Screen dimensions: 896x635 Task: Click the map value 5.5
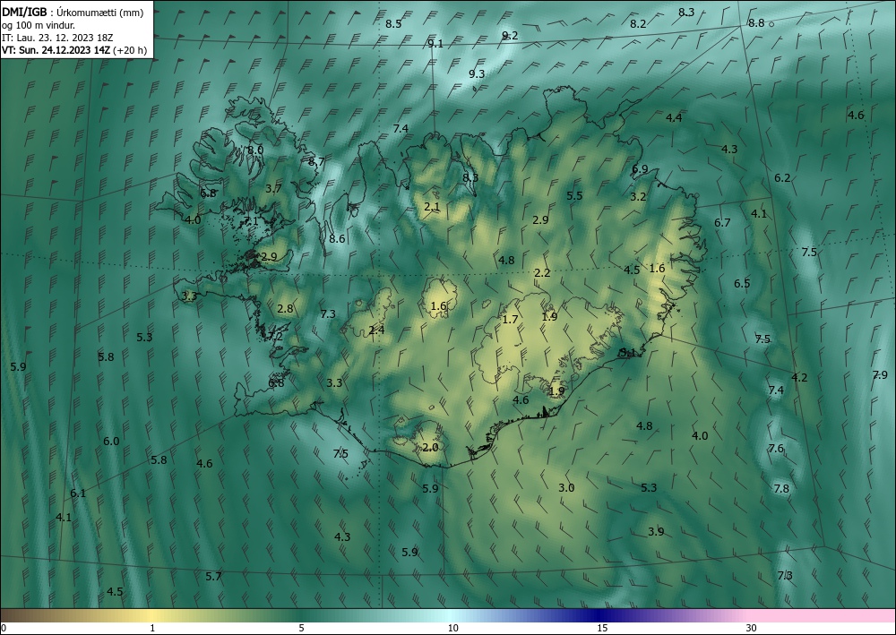tap(574, 196)
